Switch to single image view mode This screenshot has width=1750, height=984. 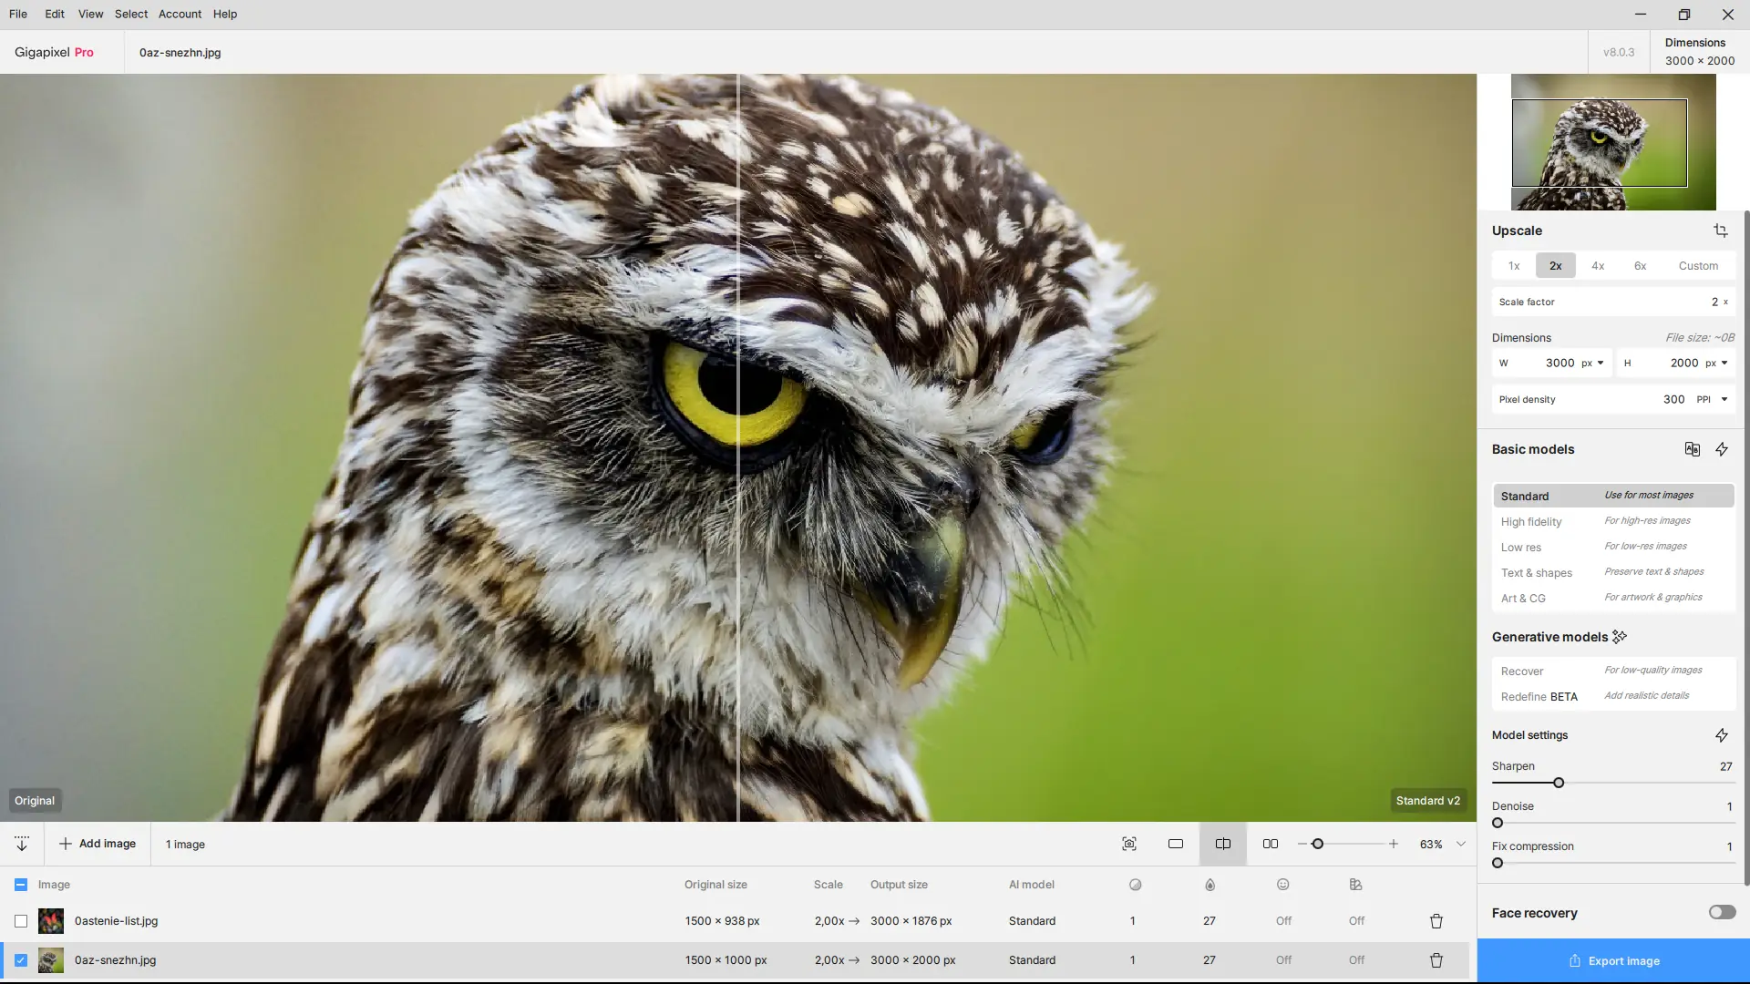1176,844
